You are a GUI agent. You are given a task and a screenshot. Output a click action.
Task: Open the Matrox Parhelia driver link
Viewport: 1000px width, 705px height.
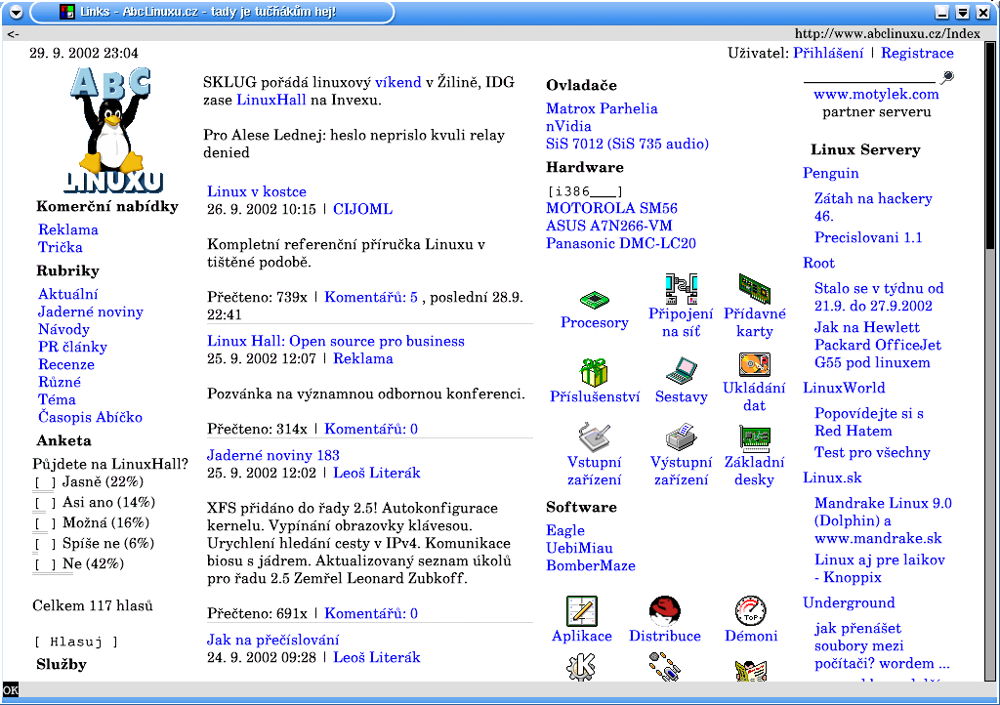coord(602,108)
